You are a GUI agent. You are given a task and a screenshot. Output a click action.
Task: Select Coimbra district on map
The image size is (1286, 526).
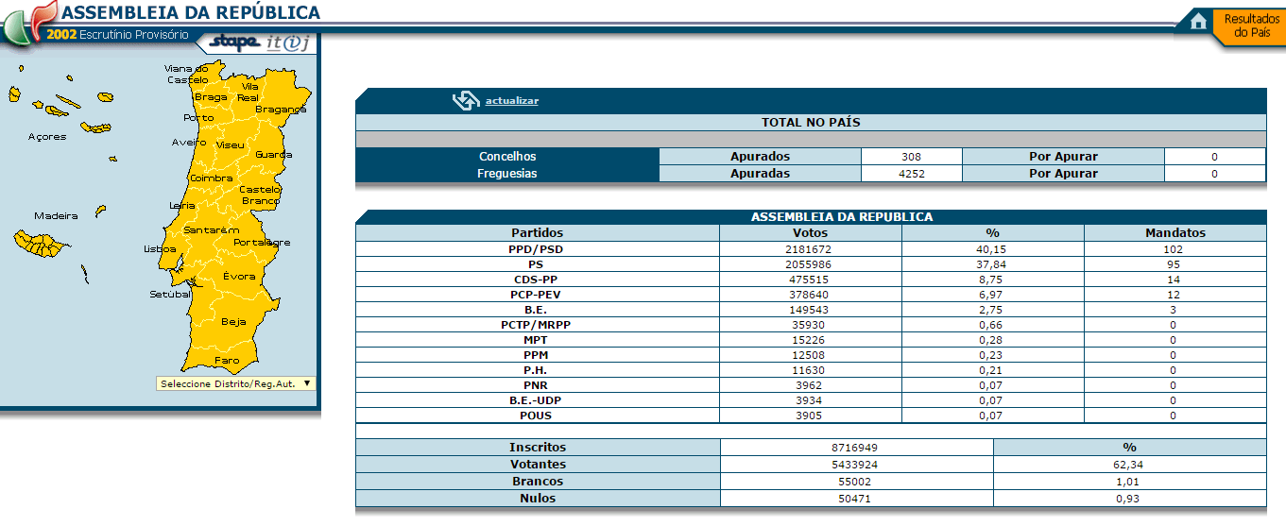click(x=211, y=178)
